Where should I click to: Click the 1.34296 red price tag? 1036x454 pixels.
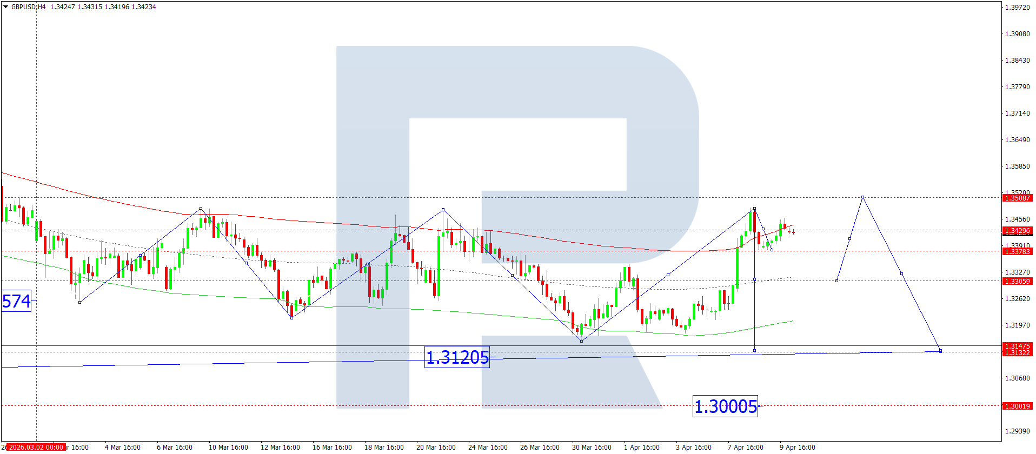tap(1017, 231)
